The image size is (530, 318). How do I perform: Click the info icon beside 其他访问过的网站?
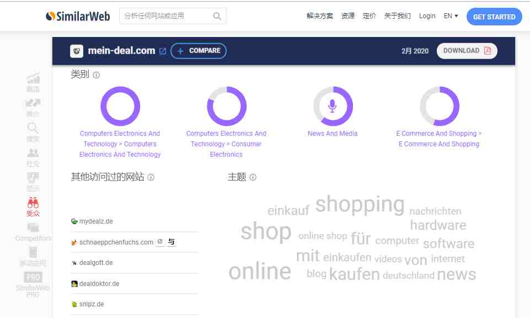(151, 177)
